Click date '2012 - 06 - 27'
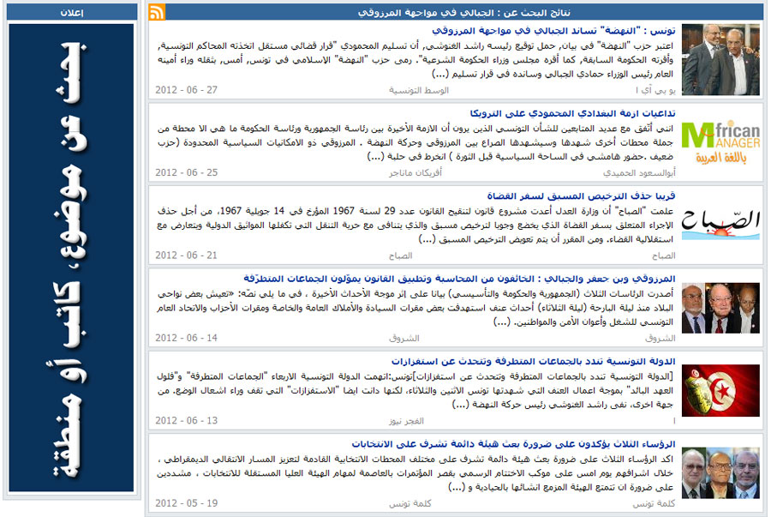Screen dimensions: 771x517 [x=187, y=90]
